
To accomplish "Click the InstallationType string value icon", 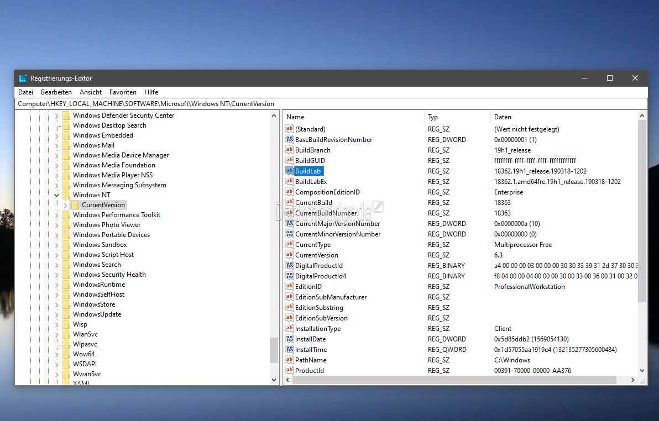I will pyautogui.click(x=289, y=329).
